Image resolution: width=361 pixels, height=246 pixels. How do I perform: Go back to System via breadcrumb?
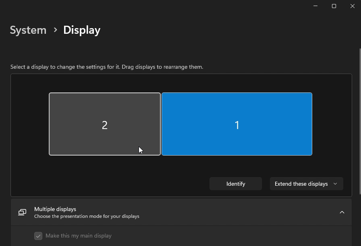[28, 30]
